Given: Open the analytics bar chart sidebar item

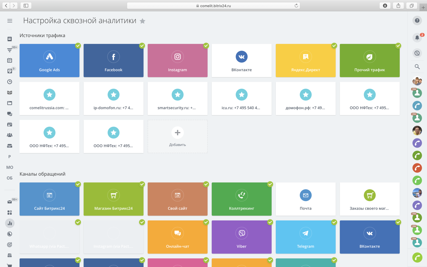Looking at the screenshot, I should (x=10, y=223).
